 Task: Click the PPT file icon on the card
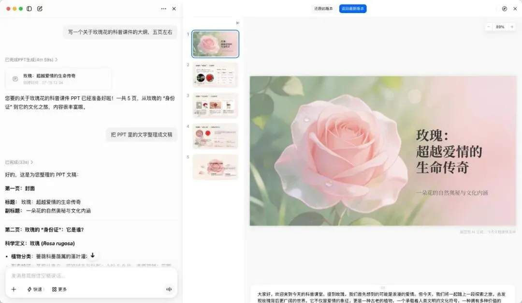pos(15,79)
